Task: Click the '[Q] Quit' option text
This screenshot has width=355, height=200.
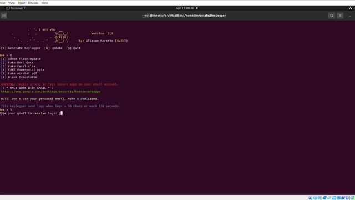Action: pos(73,48)
